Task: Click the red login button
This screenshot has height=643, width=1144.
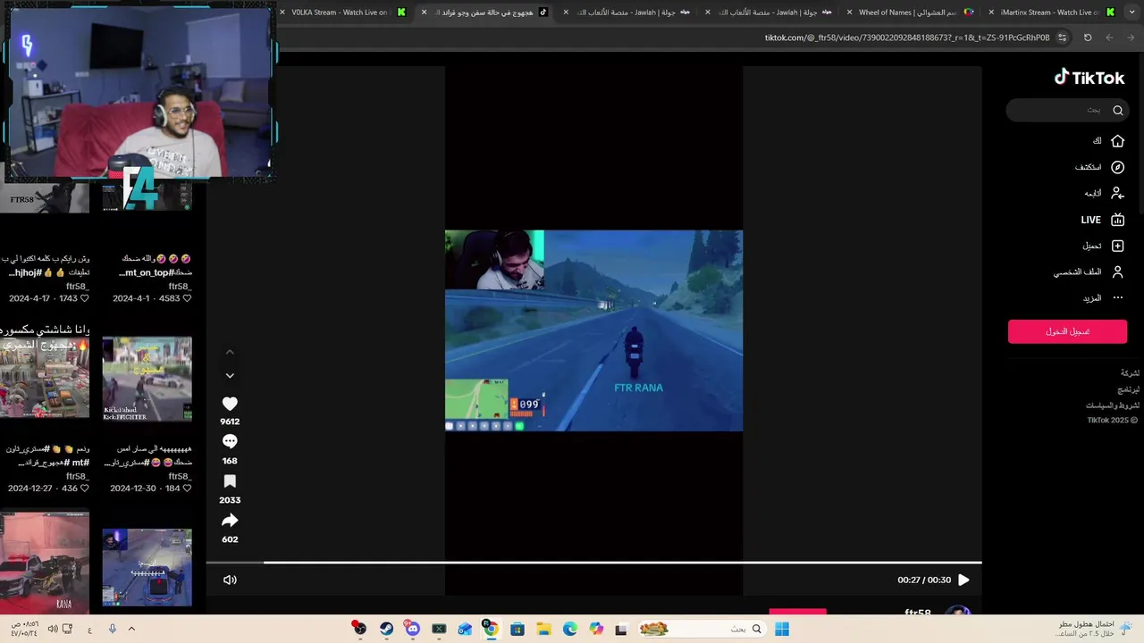Action: pos(1067,331)
